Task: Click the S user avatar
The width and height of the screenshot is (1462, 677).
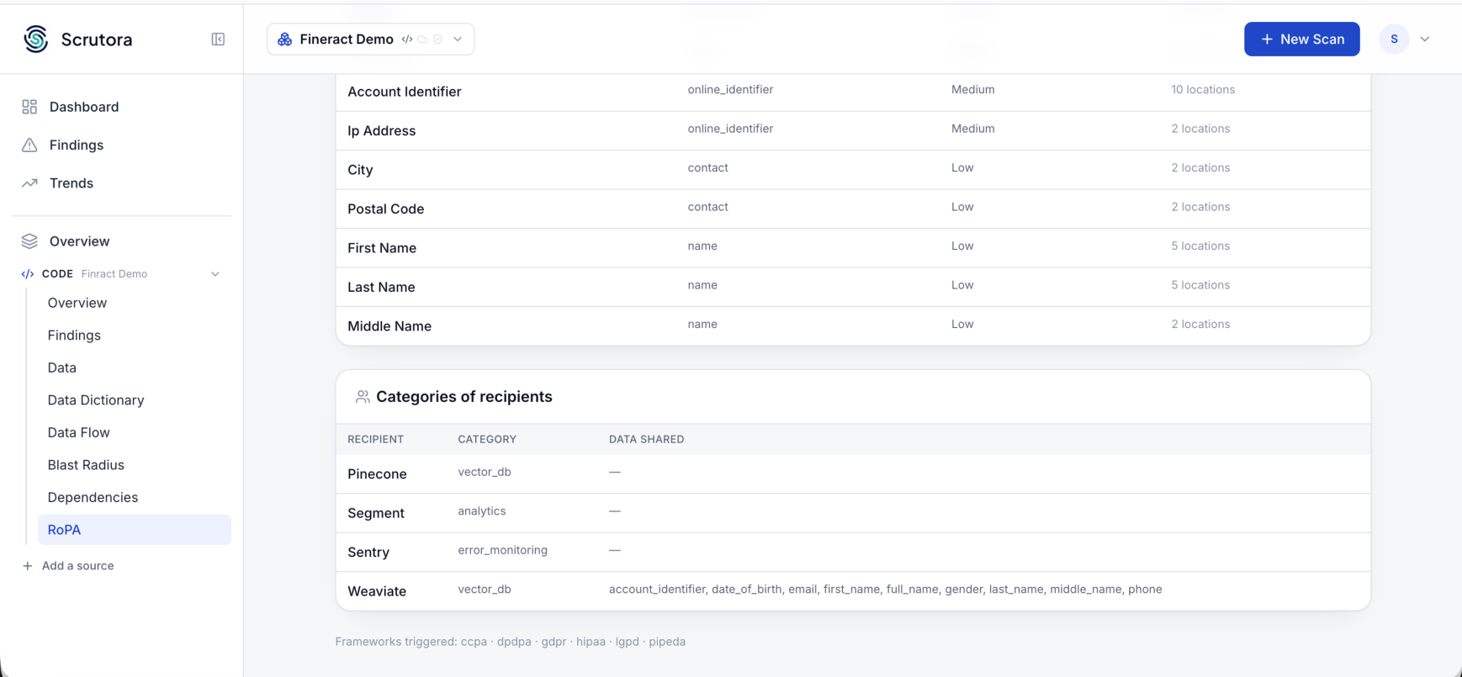Action: click(1394, 39)
